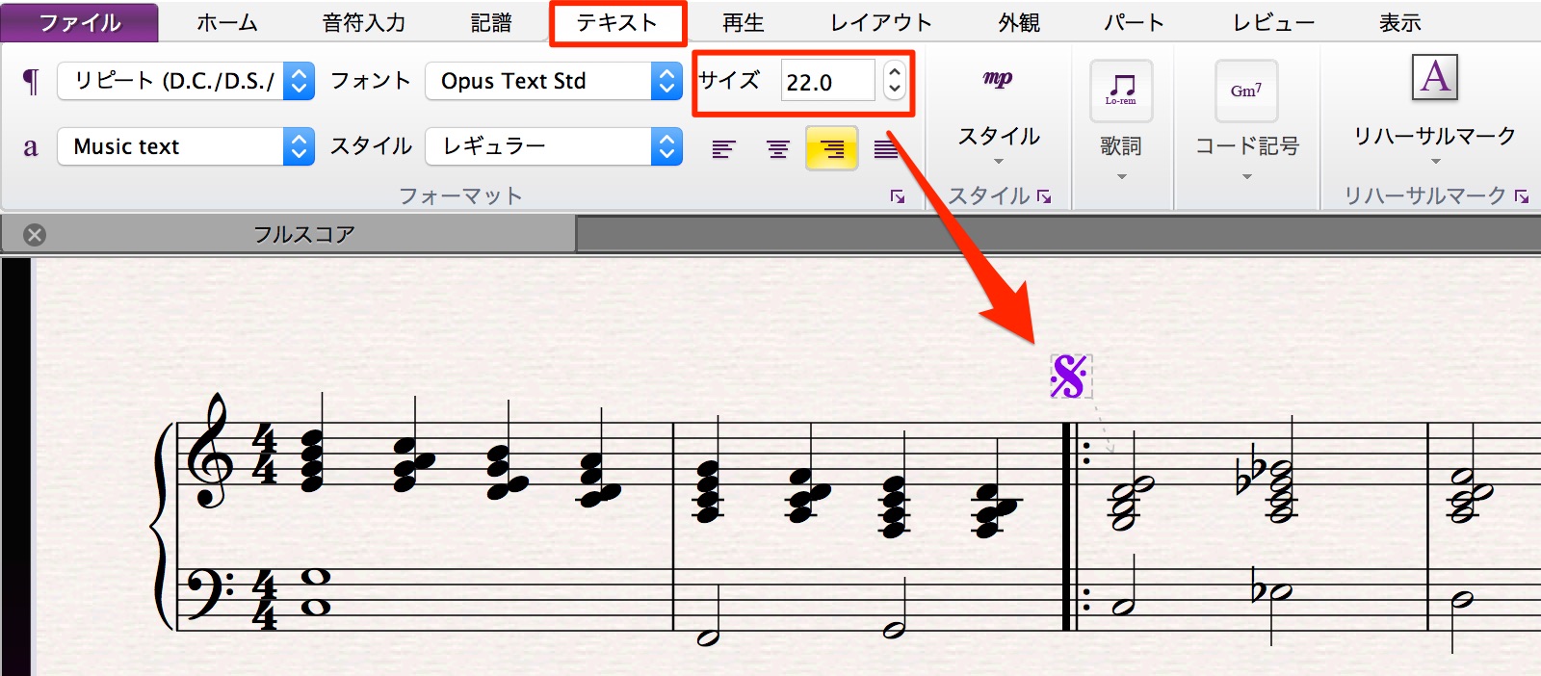Screen dimensions: 1541x676
Task: Switch to the ホーム ribbon tab
Action: [227, 22]
